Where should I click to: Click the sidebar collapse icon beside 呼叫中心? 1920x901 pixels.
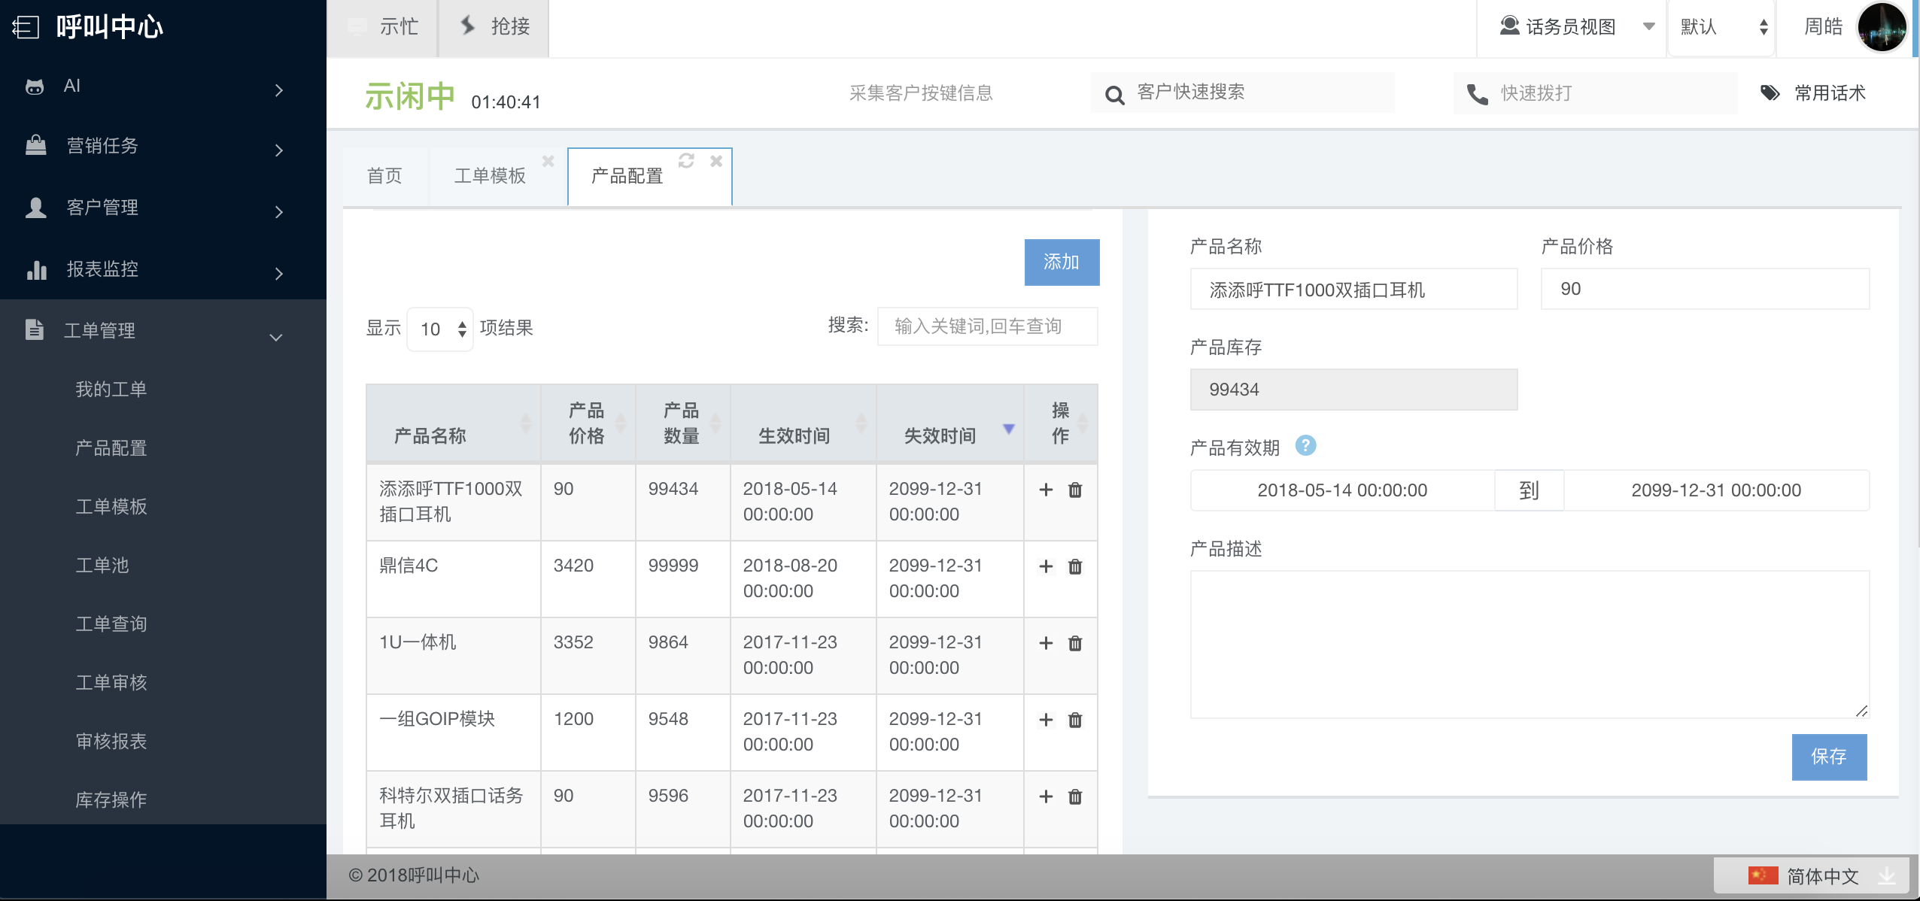26,28
